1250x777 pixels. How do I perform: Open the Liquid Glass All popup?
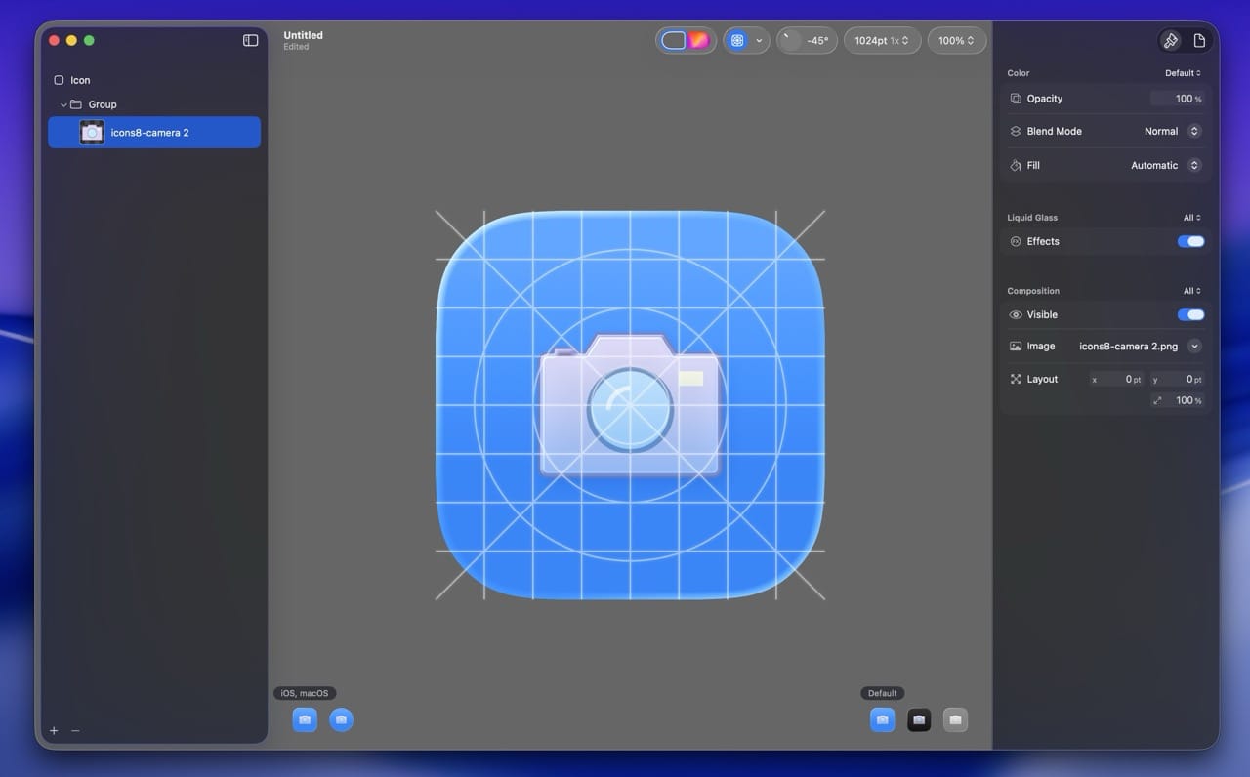click(1192, 218)
